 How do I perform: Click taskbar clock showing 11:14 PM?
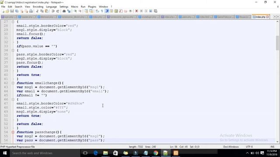tap(272, 153)
